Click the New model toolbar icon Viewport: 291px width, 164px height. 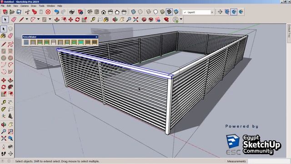point(5,12)
